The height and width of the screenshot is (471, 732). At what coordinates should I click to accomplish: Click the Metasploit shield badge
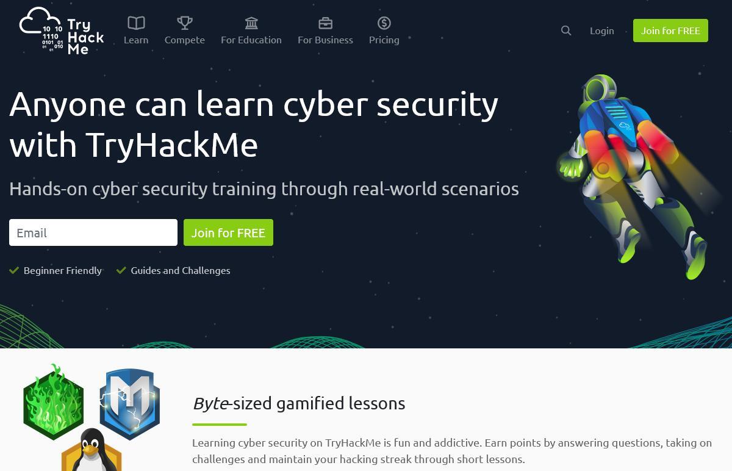click(129, 404)
